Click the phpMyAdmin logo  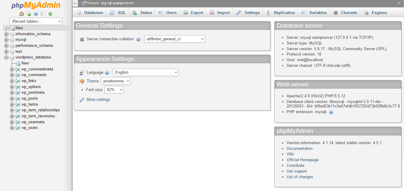click(36, 5)
